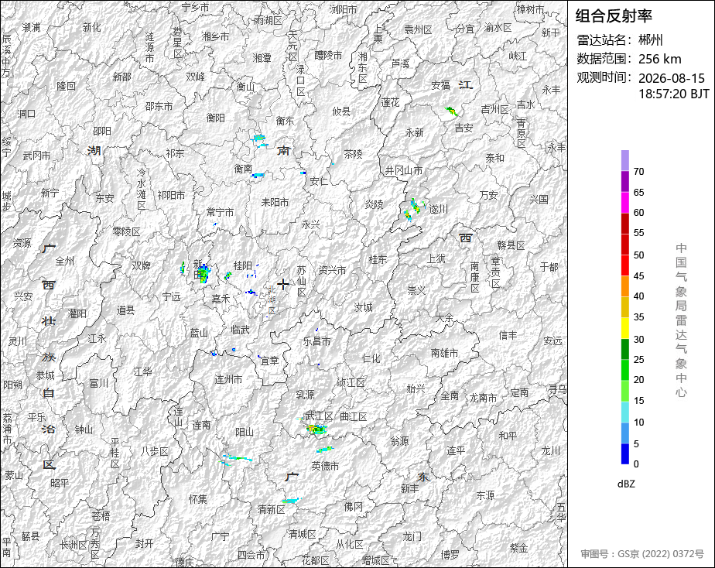This screenshot has width=715, height=568.
Task: Click the 中国气象局雷达气象中心 vertical text
Action: (681, 320)
